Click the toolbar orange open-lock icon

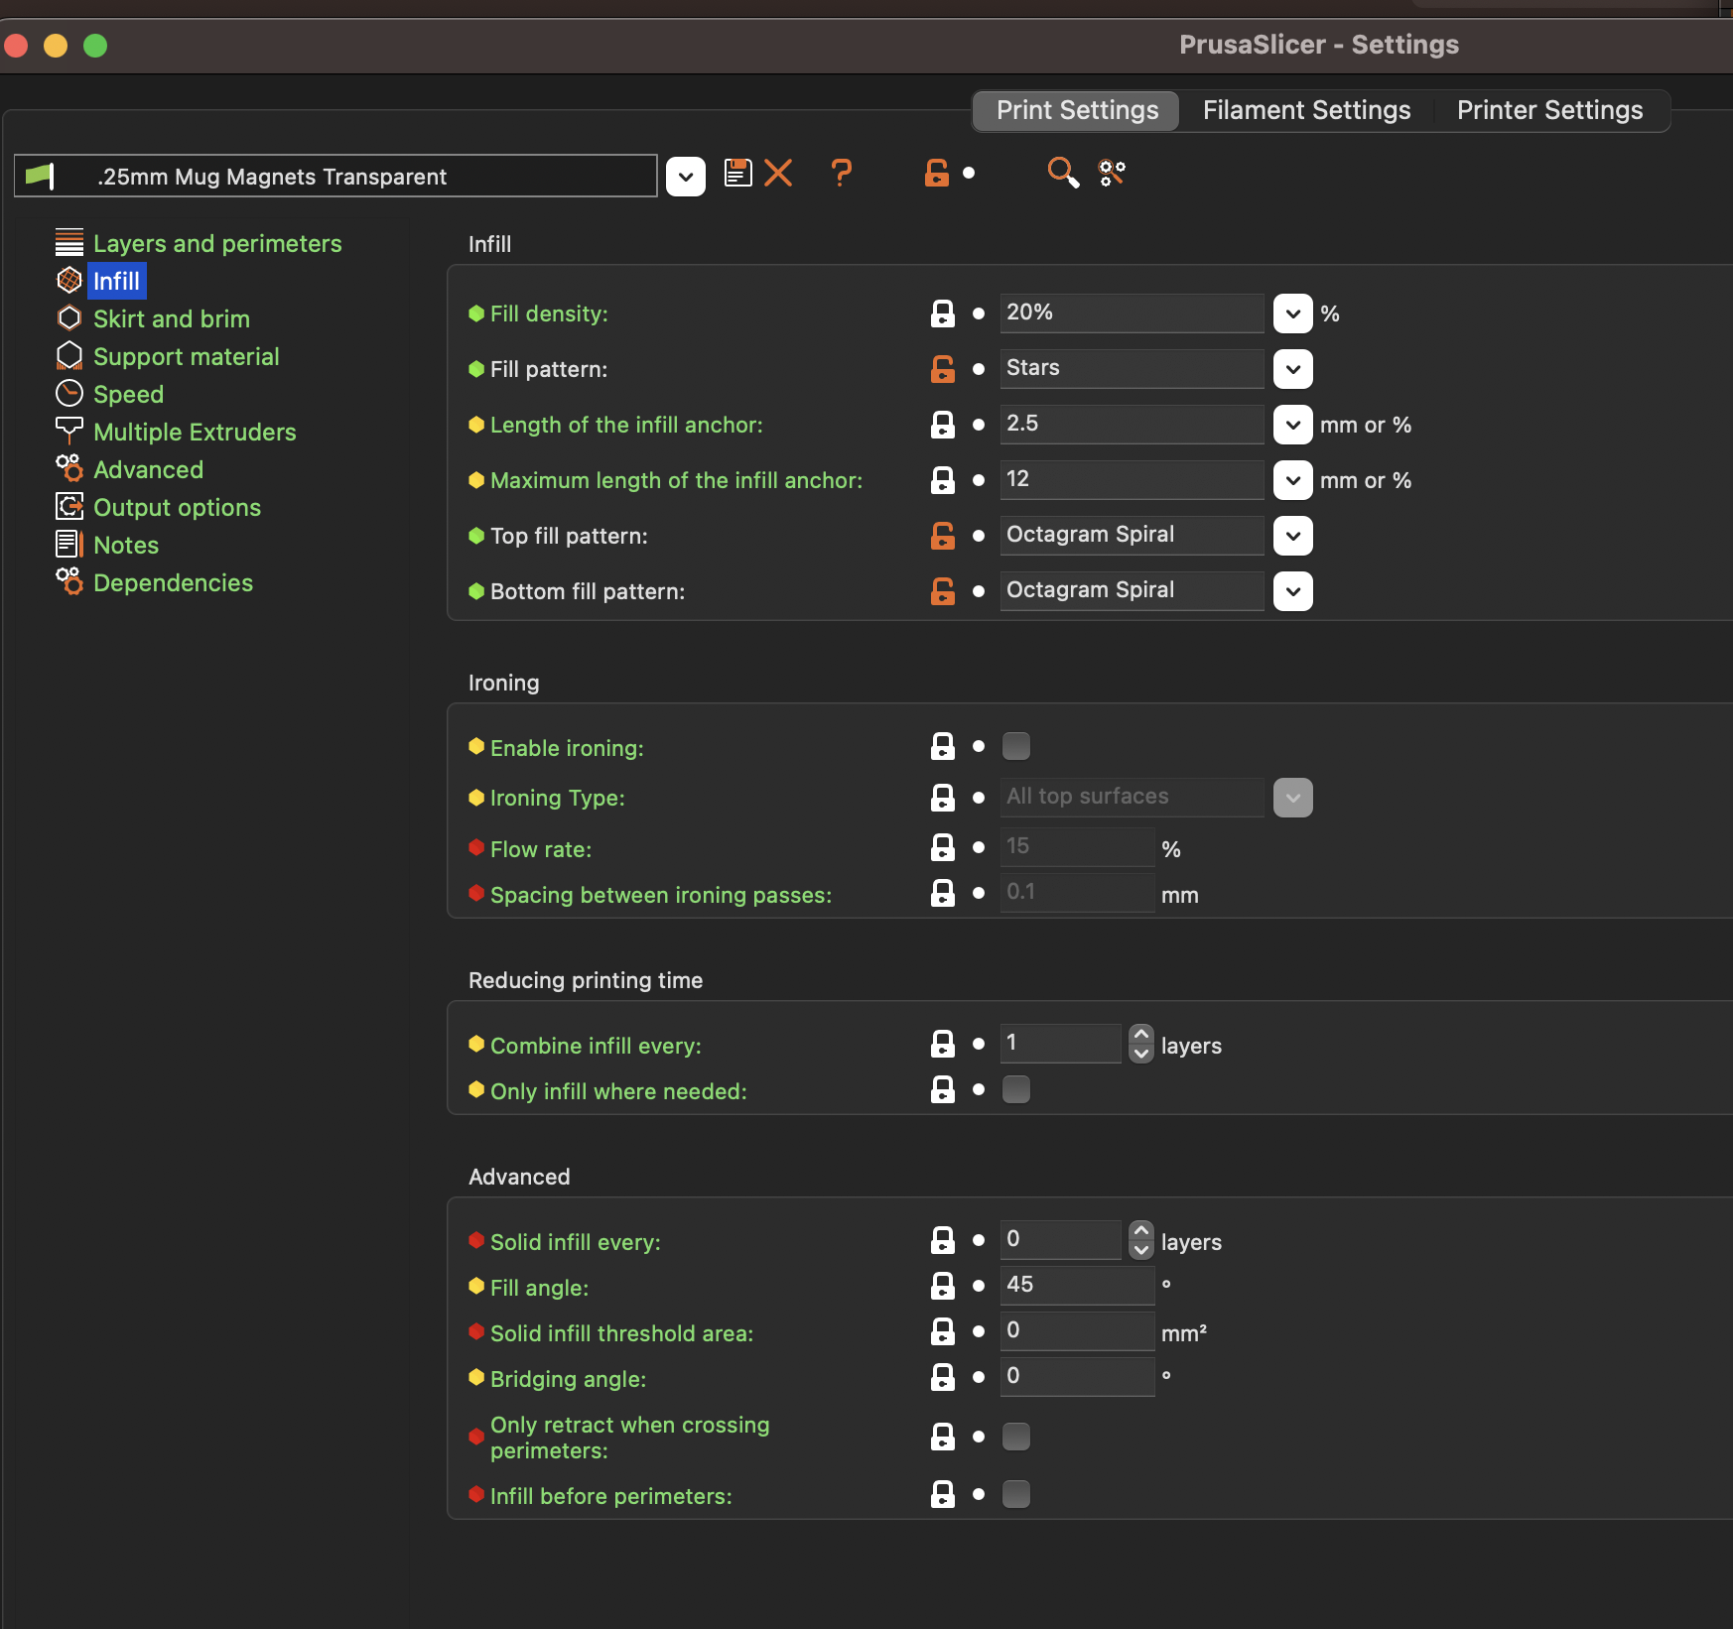pos(936,174)
